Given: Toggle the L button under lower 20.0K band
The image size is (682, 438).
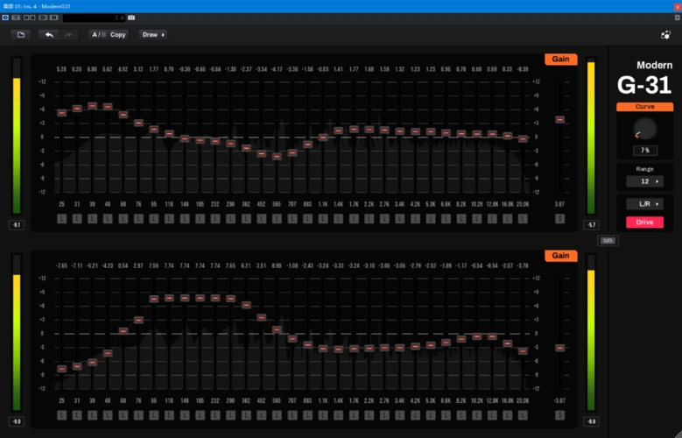Looking at the screenshot, I should [x=523, y=414].
